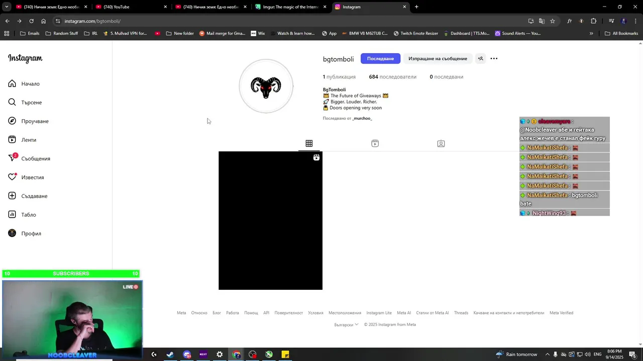Open the Rain tomorrow weather widget
The height and width of the screenshot is (361, 643).
516,354
